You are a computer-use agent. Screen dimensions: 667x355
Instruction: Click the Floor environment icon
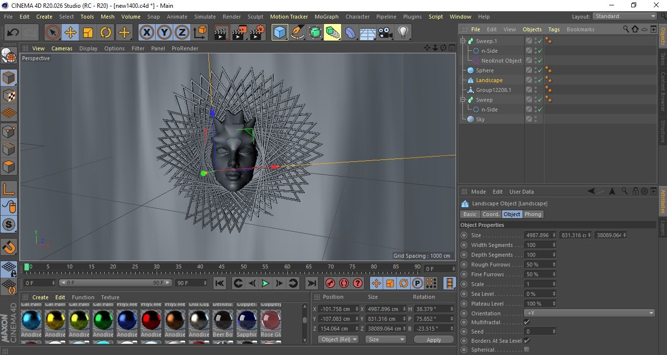[x=368, y=33]
